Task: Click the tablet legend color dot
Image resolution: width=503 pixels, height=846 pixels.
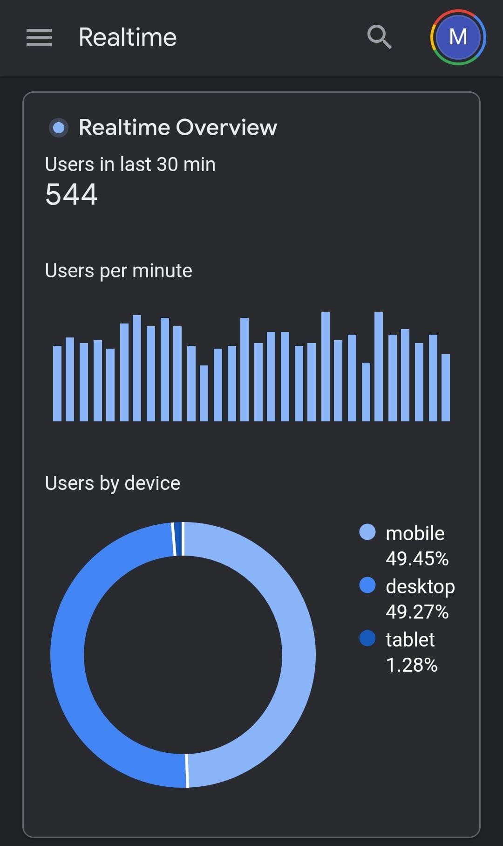Action: [x=367, y=638]
